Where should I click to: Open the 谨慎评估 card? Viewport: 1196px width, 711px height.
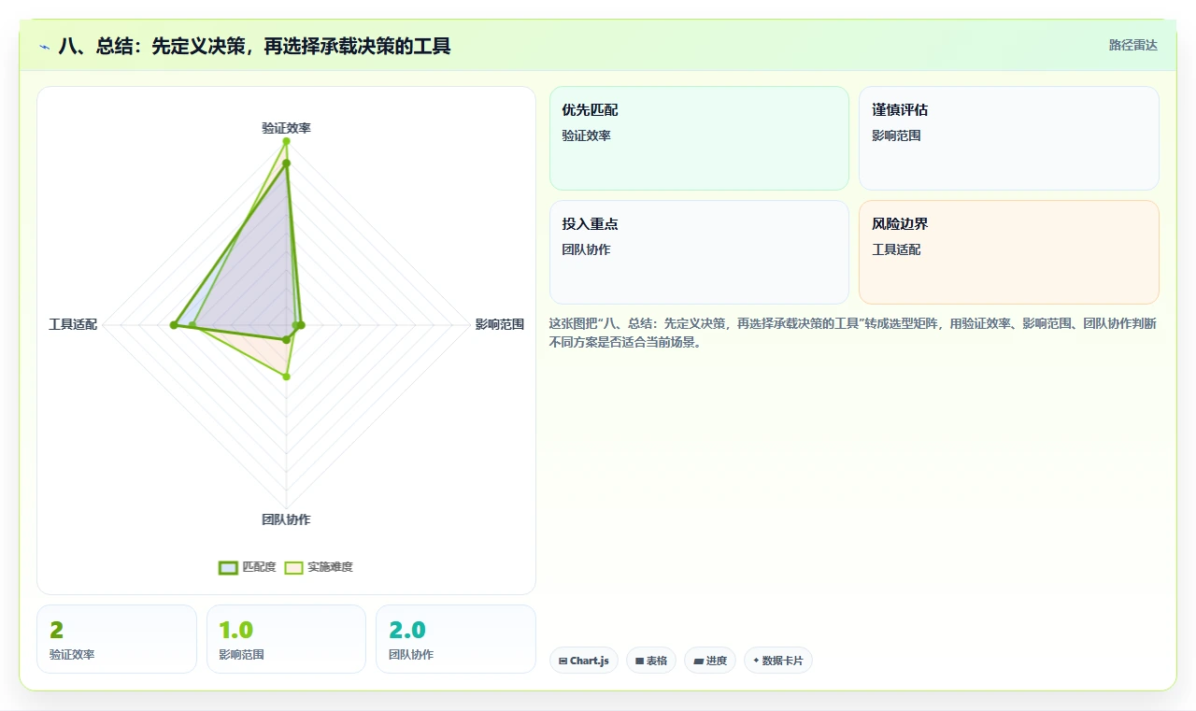click(1009, 138)
